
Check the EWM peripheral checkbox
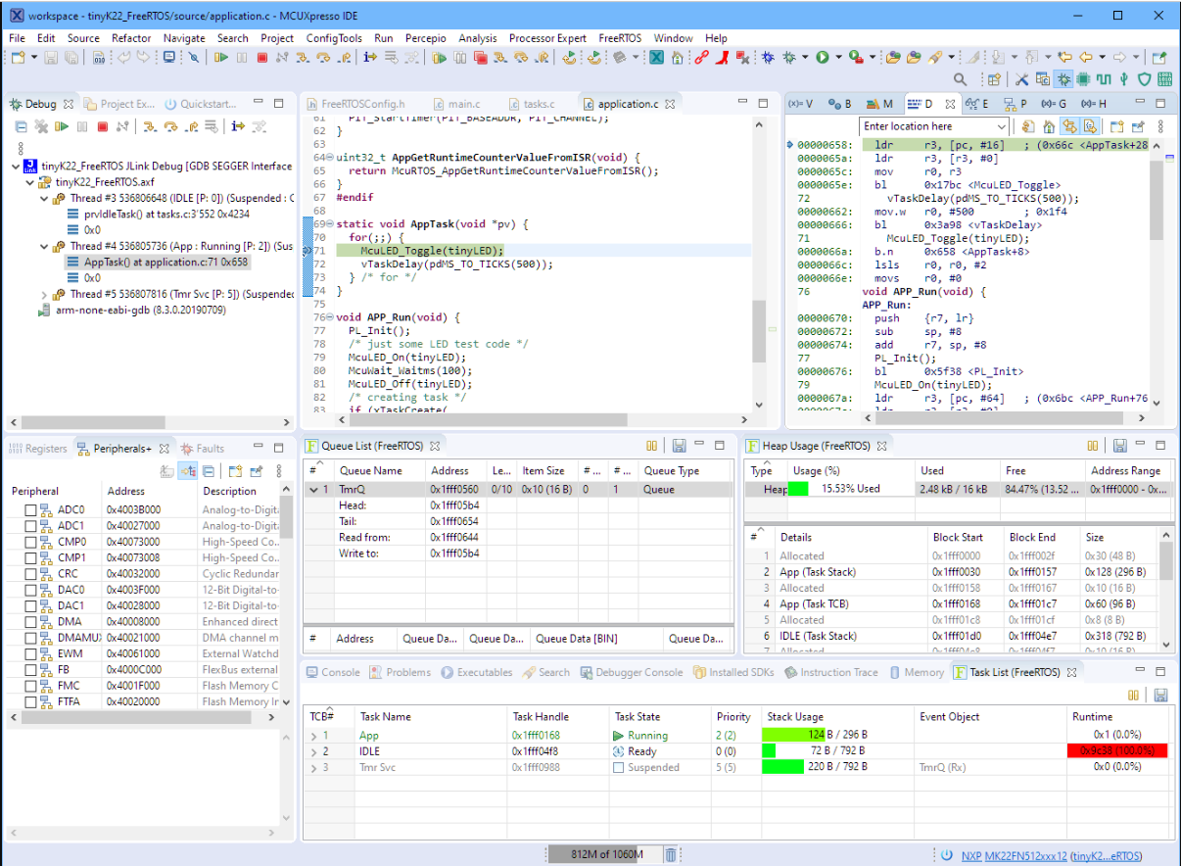[x=30, y=653]
